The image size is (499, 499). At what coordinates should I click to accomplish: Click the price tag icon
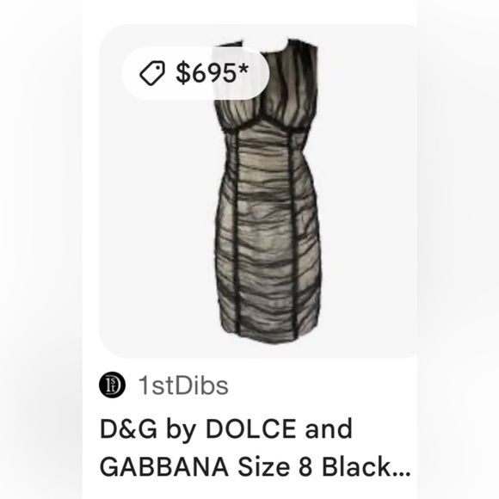[152, 73]
